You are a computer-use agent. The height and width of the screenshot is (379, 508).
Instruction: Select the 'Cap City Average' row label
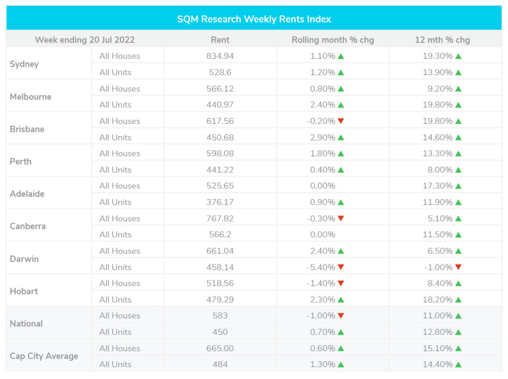tap(44, 356)
